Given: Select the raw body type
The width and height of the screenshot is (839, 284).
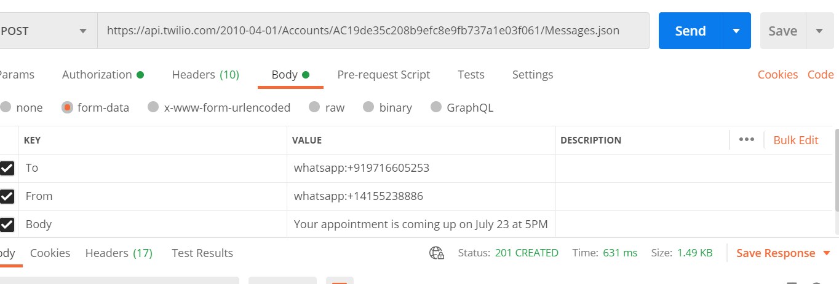Looking at the screenshot, I should 314,107.
